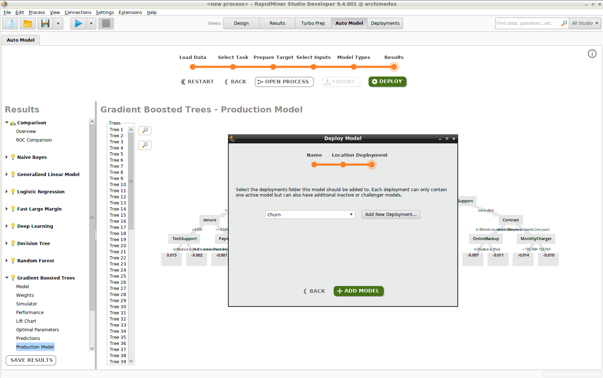This screenshot has height=378, width=603.
Task: Click the OPEN PROCESS button
Action: [284, 82]
